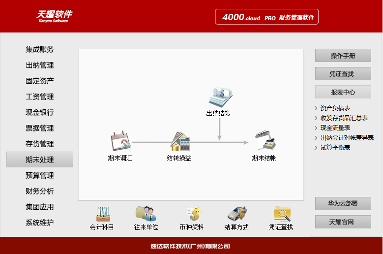The height and width of the screenshot is (254, 383).
Task: Click the 往来单位 text label
Action: [146, 227]
